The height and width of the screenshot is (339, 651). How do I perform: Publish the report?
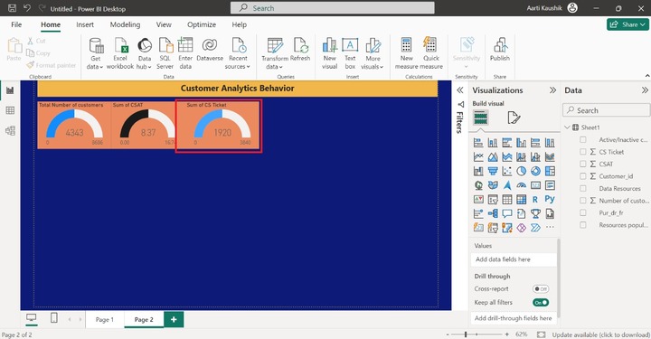point(500,49)
